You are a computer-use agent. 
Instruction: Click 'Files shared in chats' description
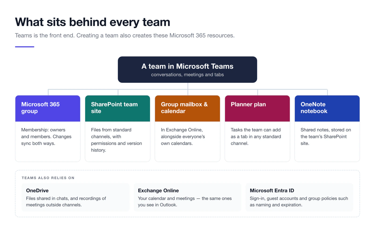[x=66, y=202]
